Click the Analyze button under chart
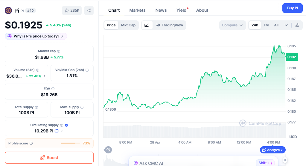 [273, 150]
